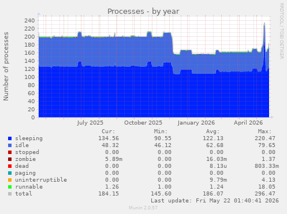Click sleeping maximum value 220.47
The image size is (287, 214).
pos(265,138)
